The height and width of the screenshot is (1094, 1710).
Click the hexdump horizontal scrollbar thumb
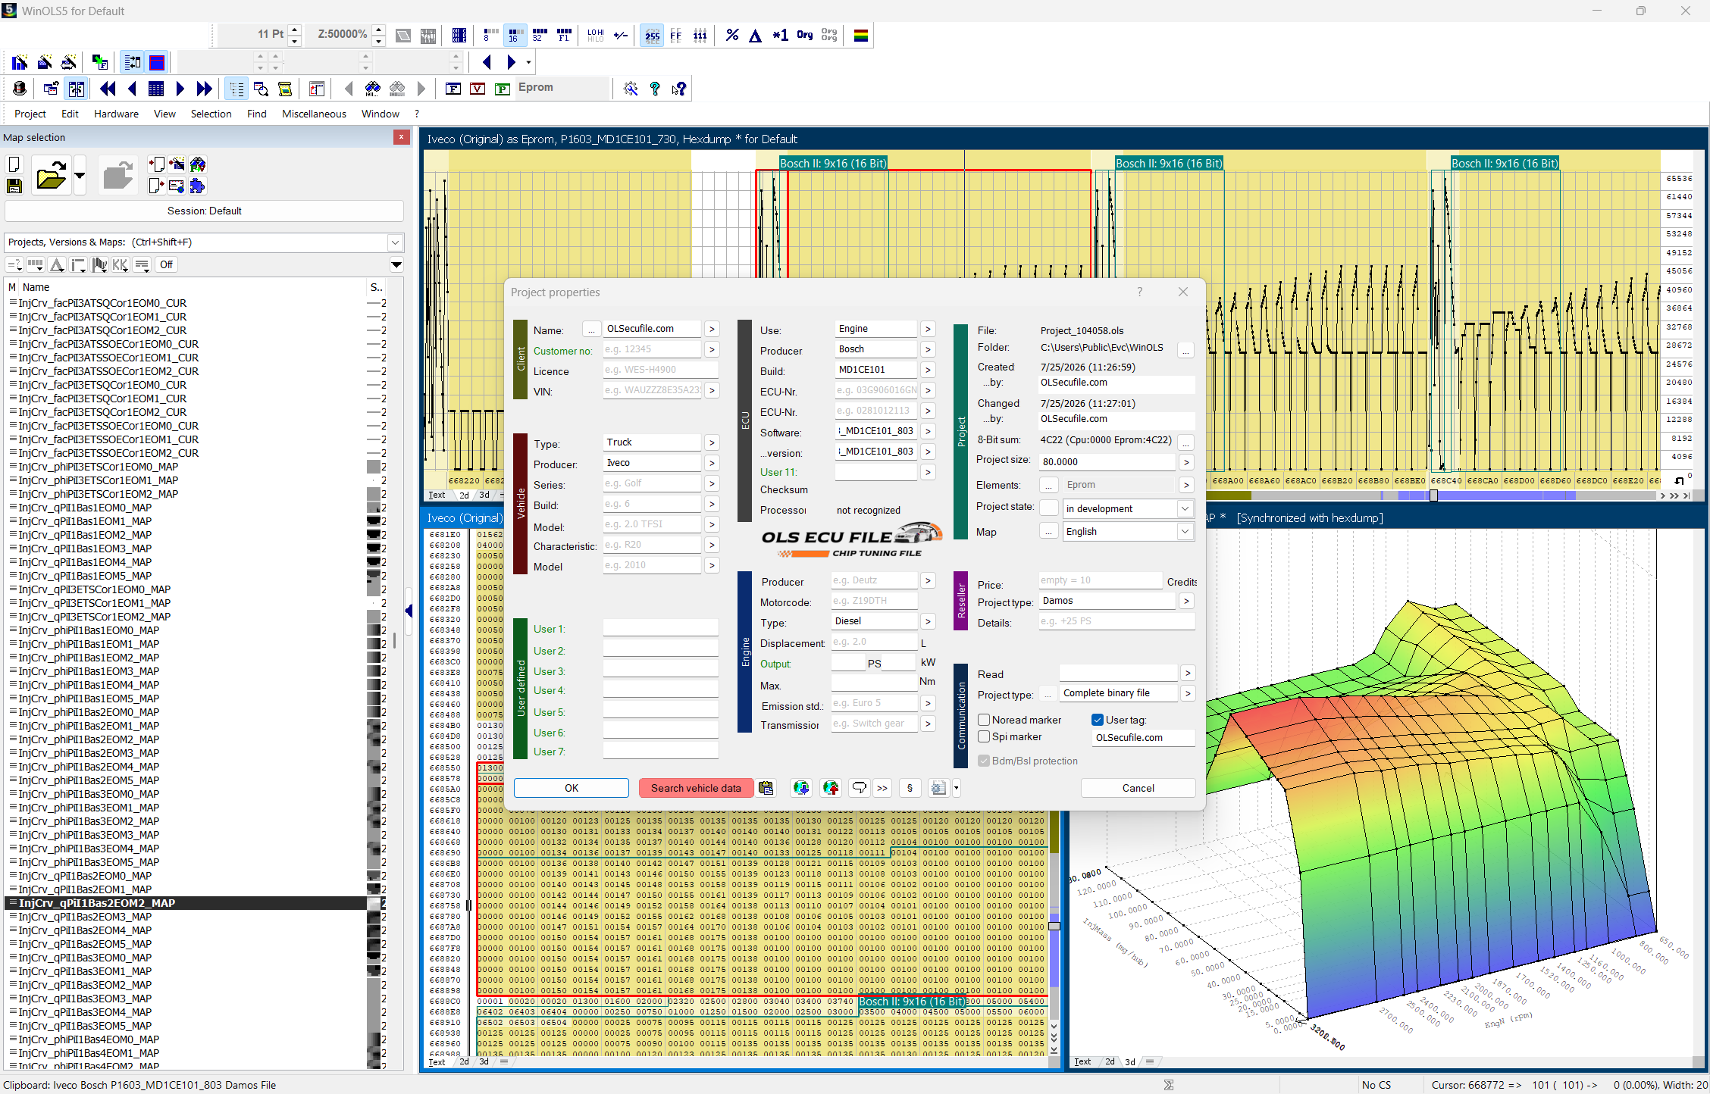1433,495
